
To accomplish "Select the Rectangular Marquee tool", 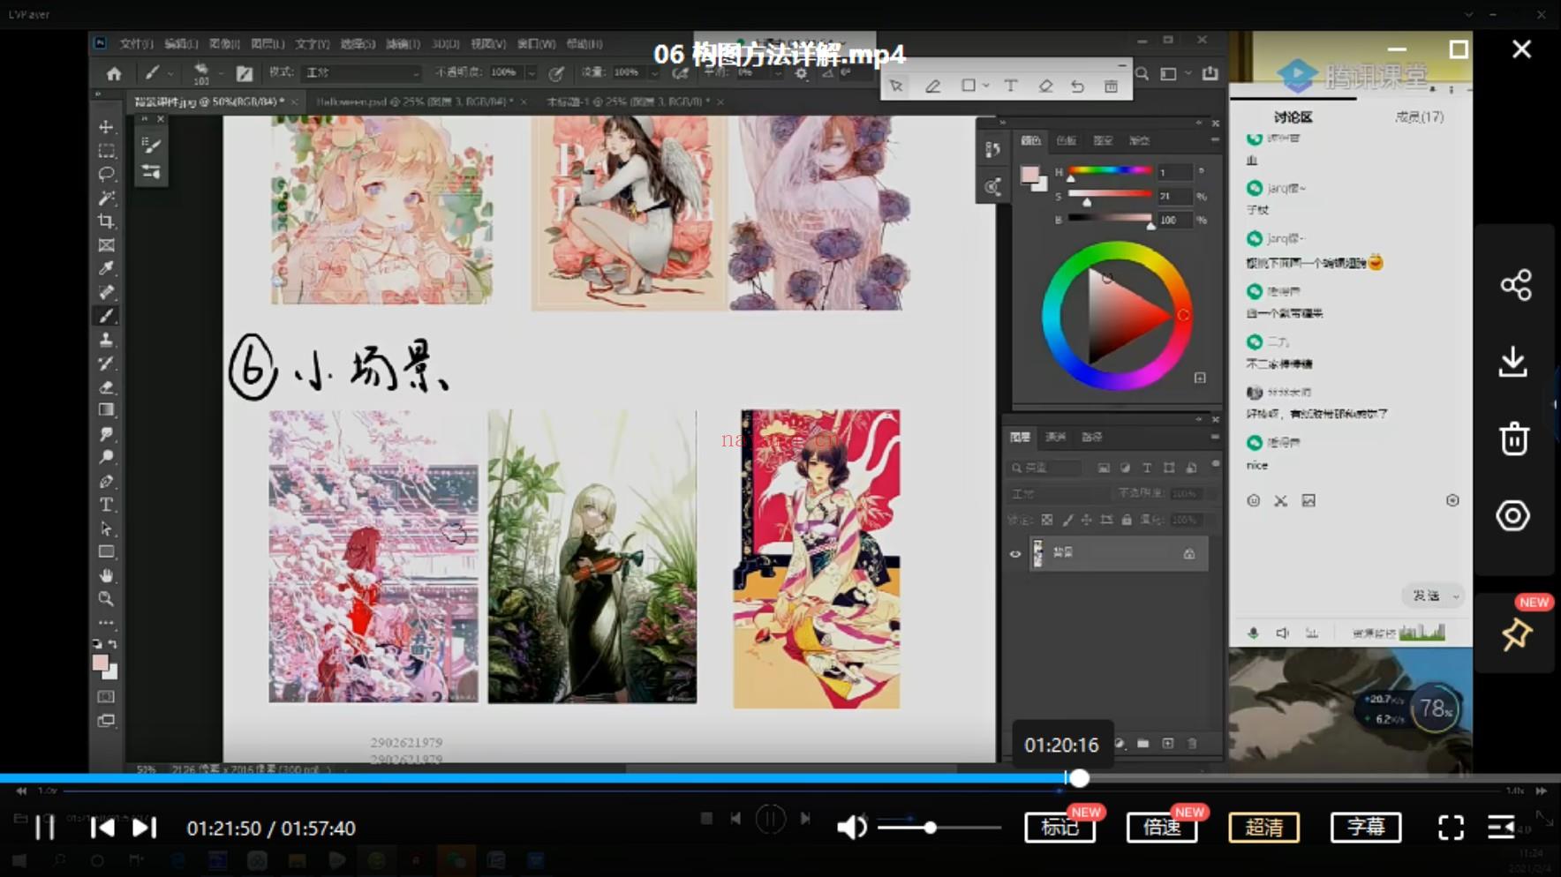I will point(106,151).
